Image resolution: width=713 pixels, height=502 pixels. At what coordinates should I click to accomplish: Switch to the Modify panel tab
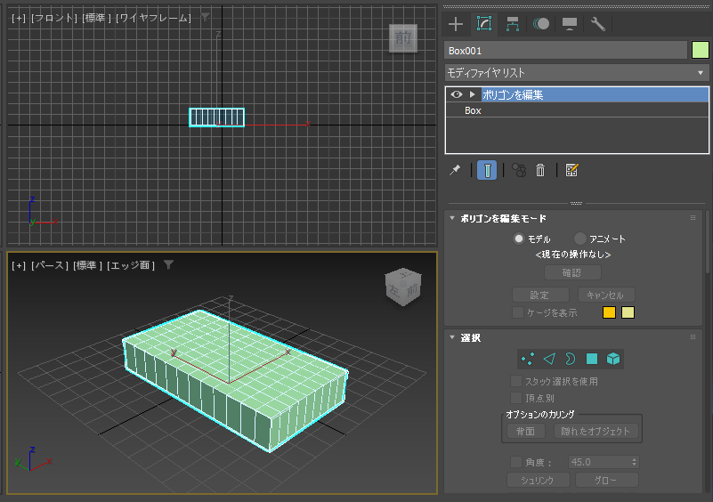(484, 24)
